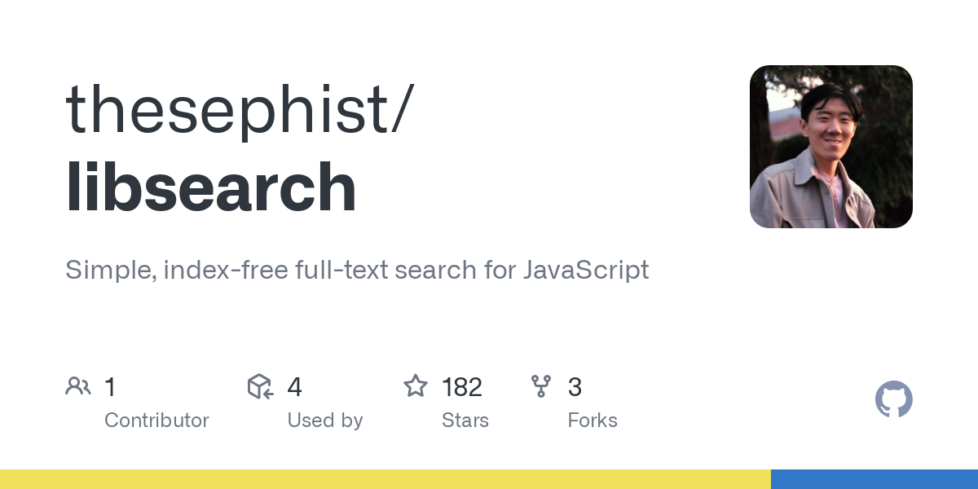The height and width of the screenshot is (489, 978).
Task: Open the thesephist profile avatar photo
Action: [830, 147]
